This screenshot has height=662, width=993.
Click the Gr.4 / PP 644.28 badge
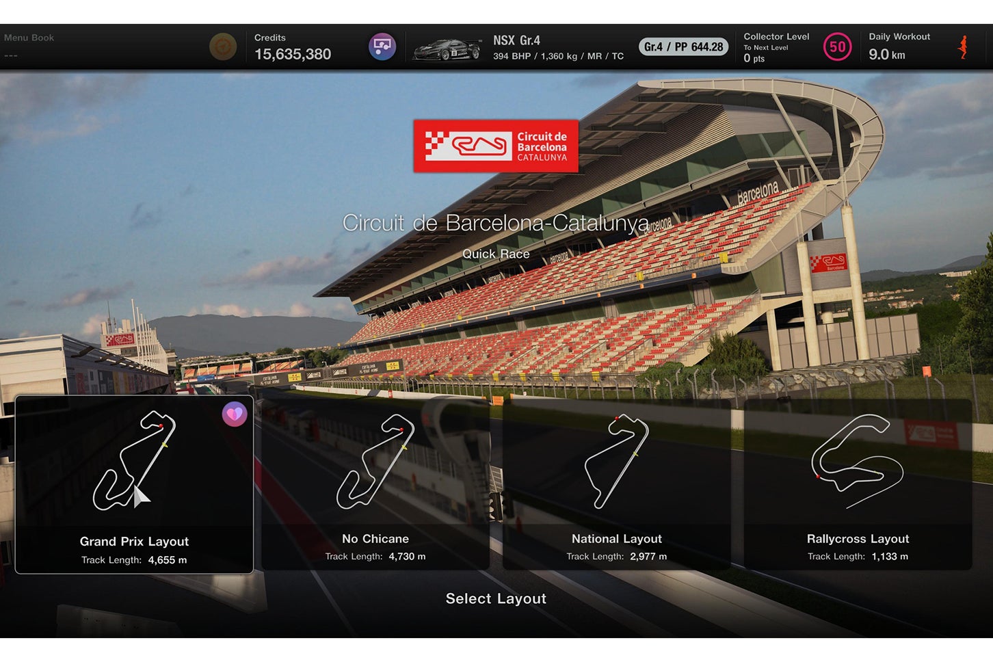(x=683, y=47)
